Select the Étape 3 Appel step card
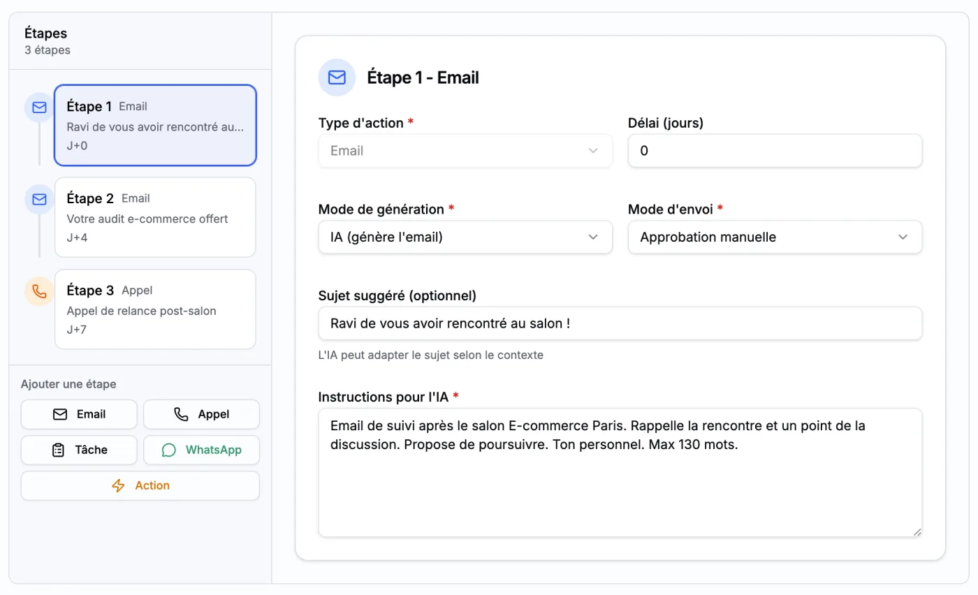 155,309
